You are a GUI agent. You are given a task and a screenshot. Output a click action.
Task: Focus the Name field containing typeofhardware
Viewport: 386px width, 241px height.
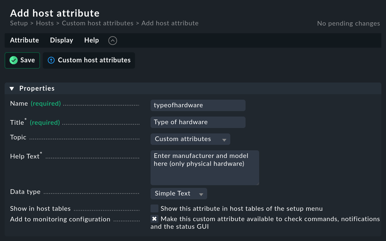click(x=198, y=105)
